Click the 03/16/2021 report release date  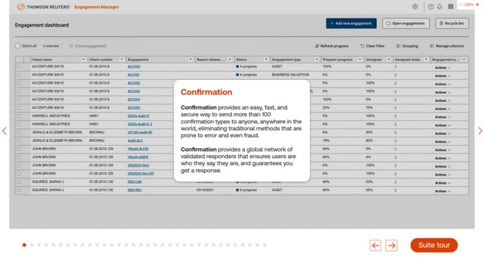click(x=205, y=190)
